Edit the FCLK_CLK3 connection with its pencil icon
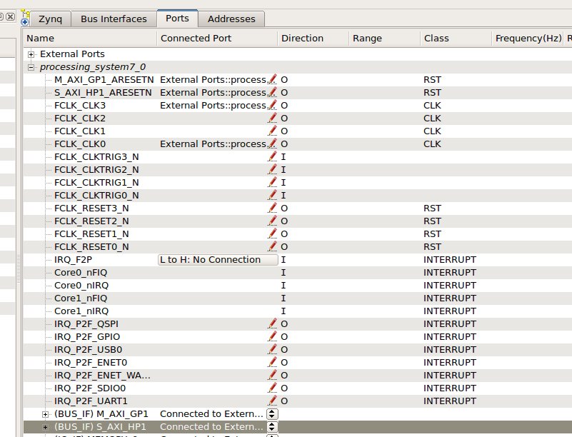The width and height of the screenshot is (572, 437). [x=272, y=105]
